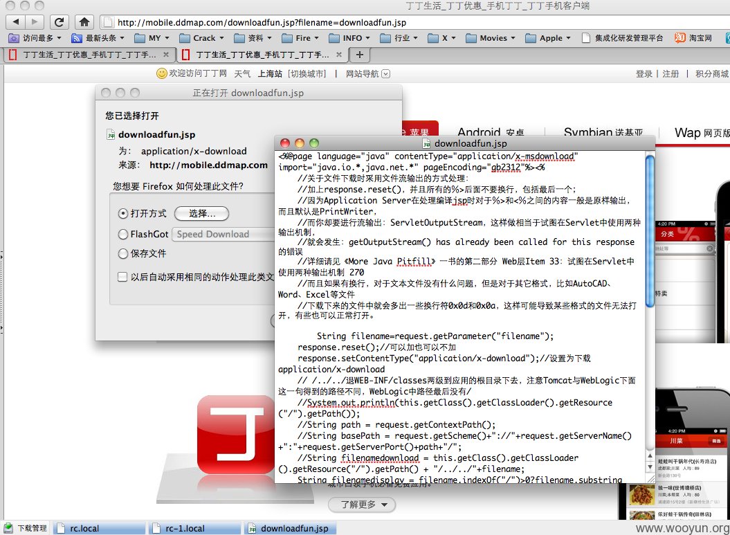
Task: Open the Speed Download dropdown
Action: coord(223,234)
